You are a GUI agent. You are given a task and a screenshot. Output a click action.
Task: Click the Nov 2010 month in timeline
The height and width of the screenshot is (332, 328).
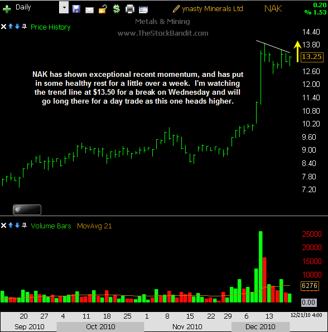[187, 326]
